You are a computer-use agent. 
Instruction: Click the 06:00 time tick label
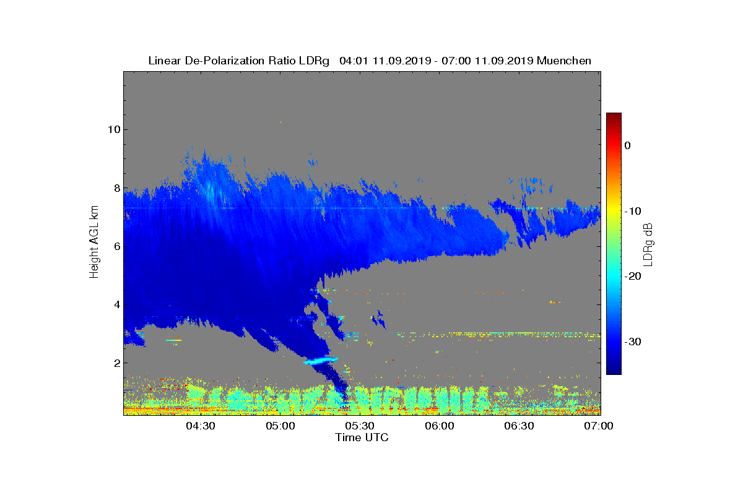pyautogui.click(x=440, y=426)
